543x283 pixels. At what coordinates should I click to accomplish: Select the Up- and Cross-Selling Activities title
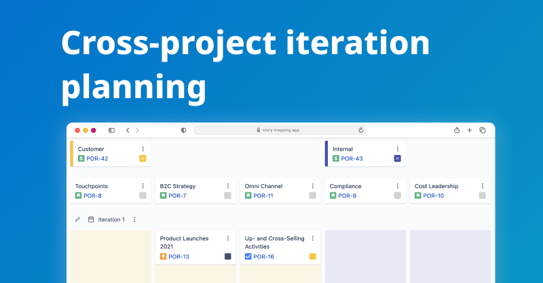click(275, 242)
